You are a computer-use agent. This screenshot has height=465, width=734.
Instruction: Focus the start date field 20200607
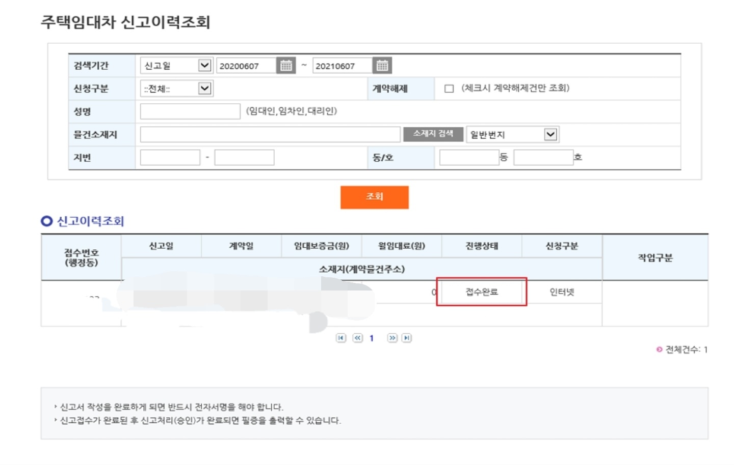click(x=246, y=66)
